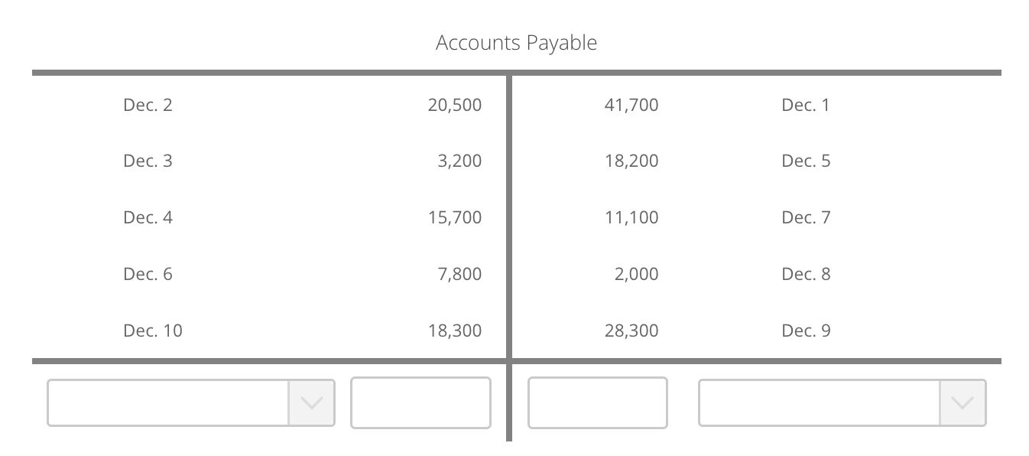Click the Accounts Payable account title

(x=515, y=43)
